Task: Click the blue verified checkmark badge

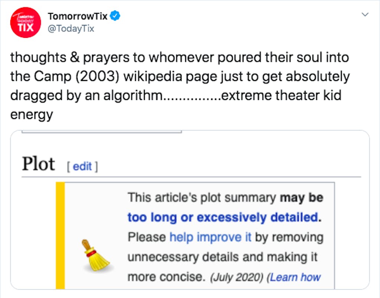Action: (x=116, y=16)
